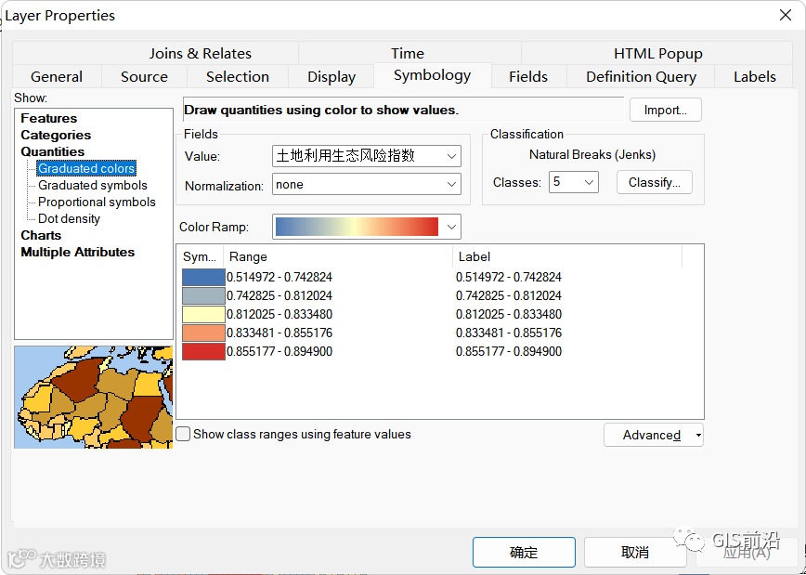The image size is (806, 575).
Task: Open the Source tab
Action: point(144,76)
